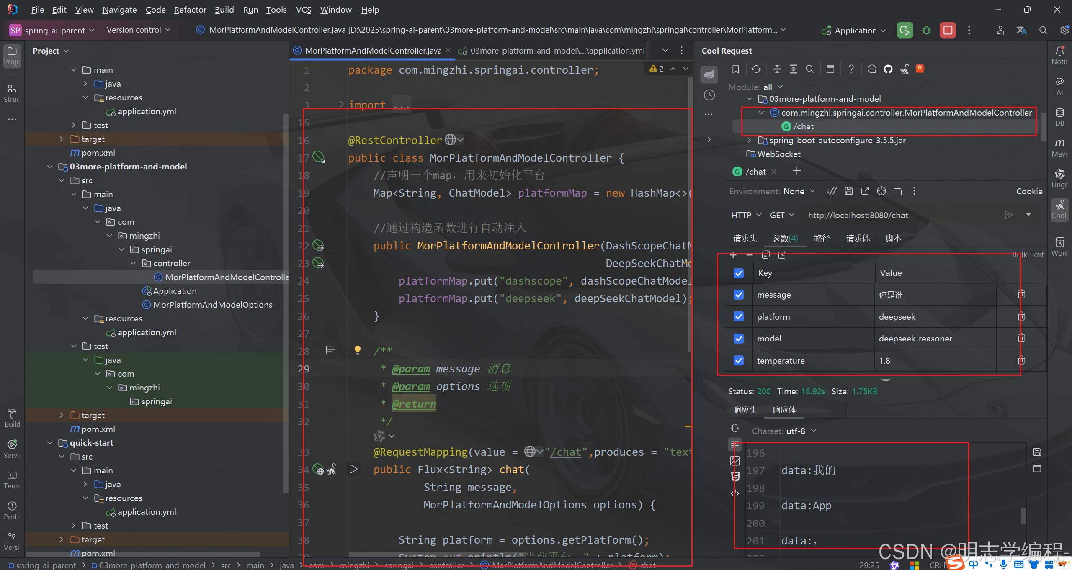Collapse all nodes in Cool Request tree

coord(777,69)
